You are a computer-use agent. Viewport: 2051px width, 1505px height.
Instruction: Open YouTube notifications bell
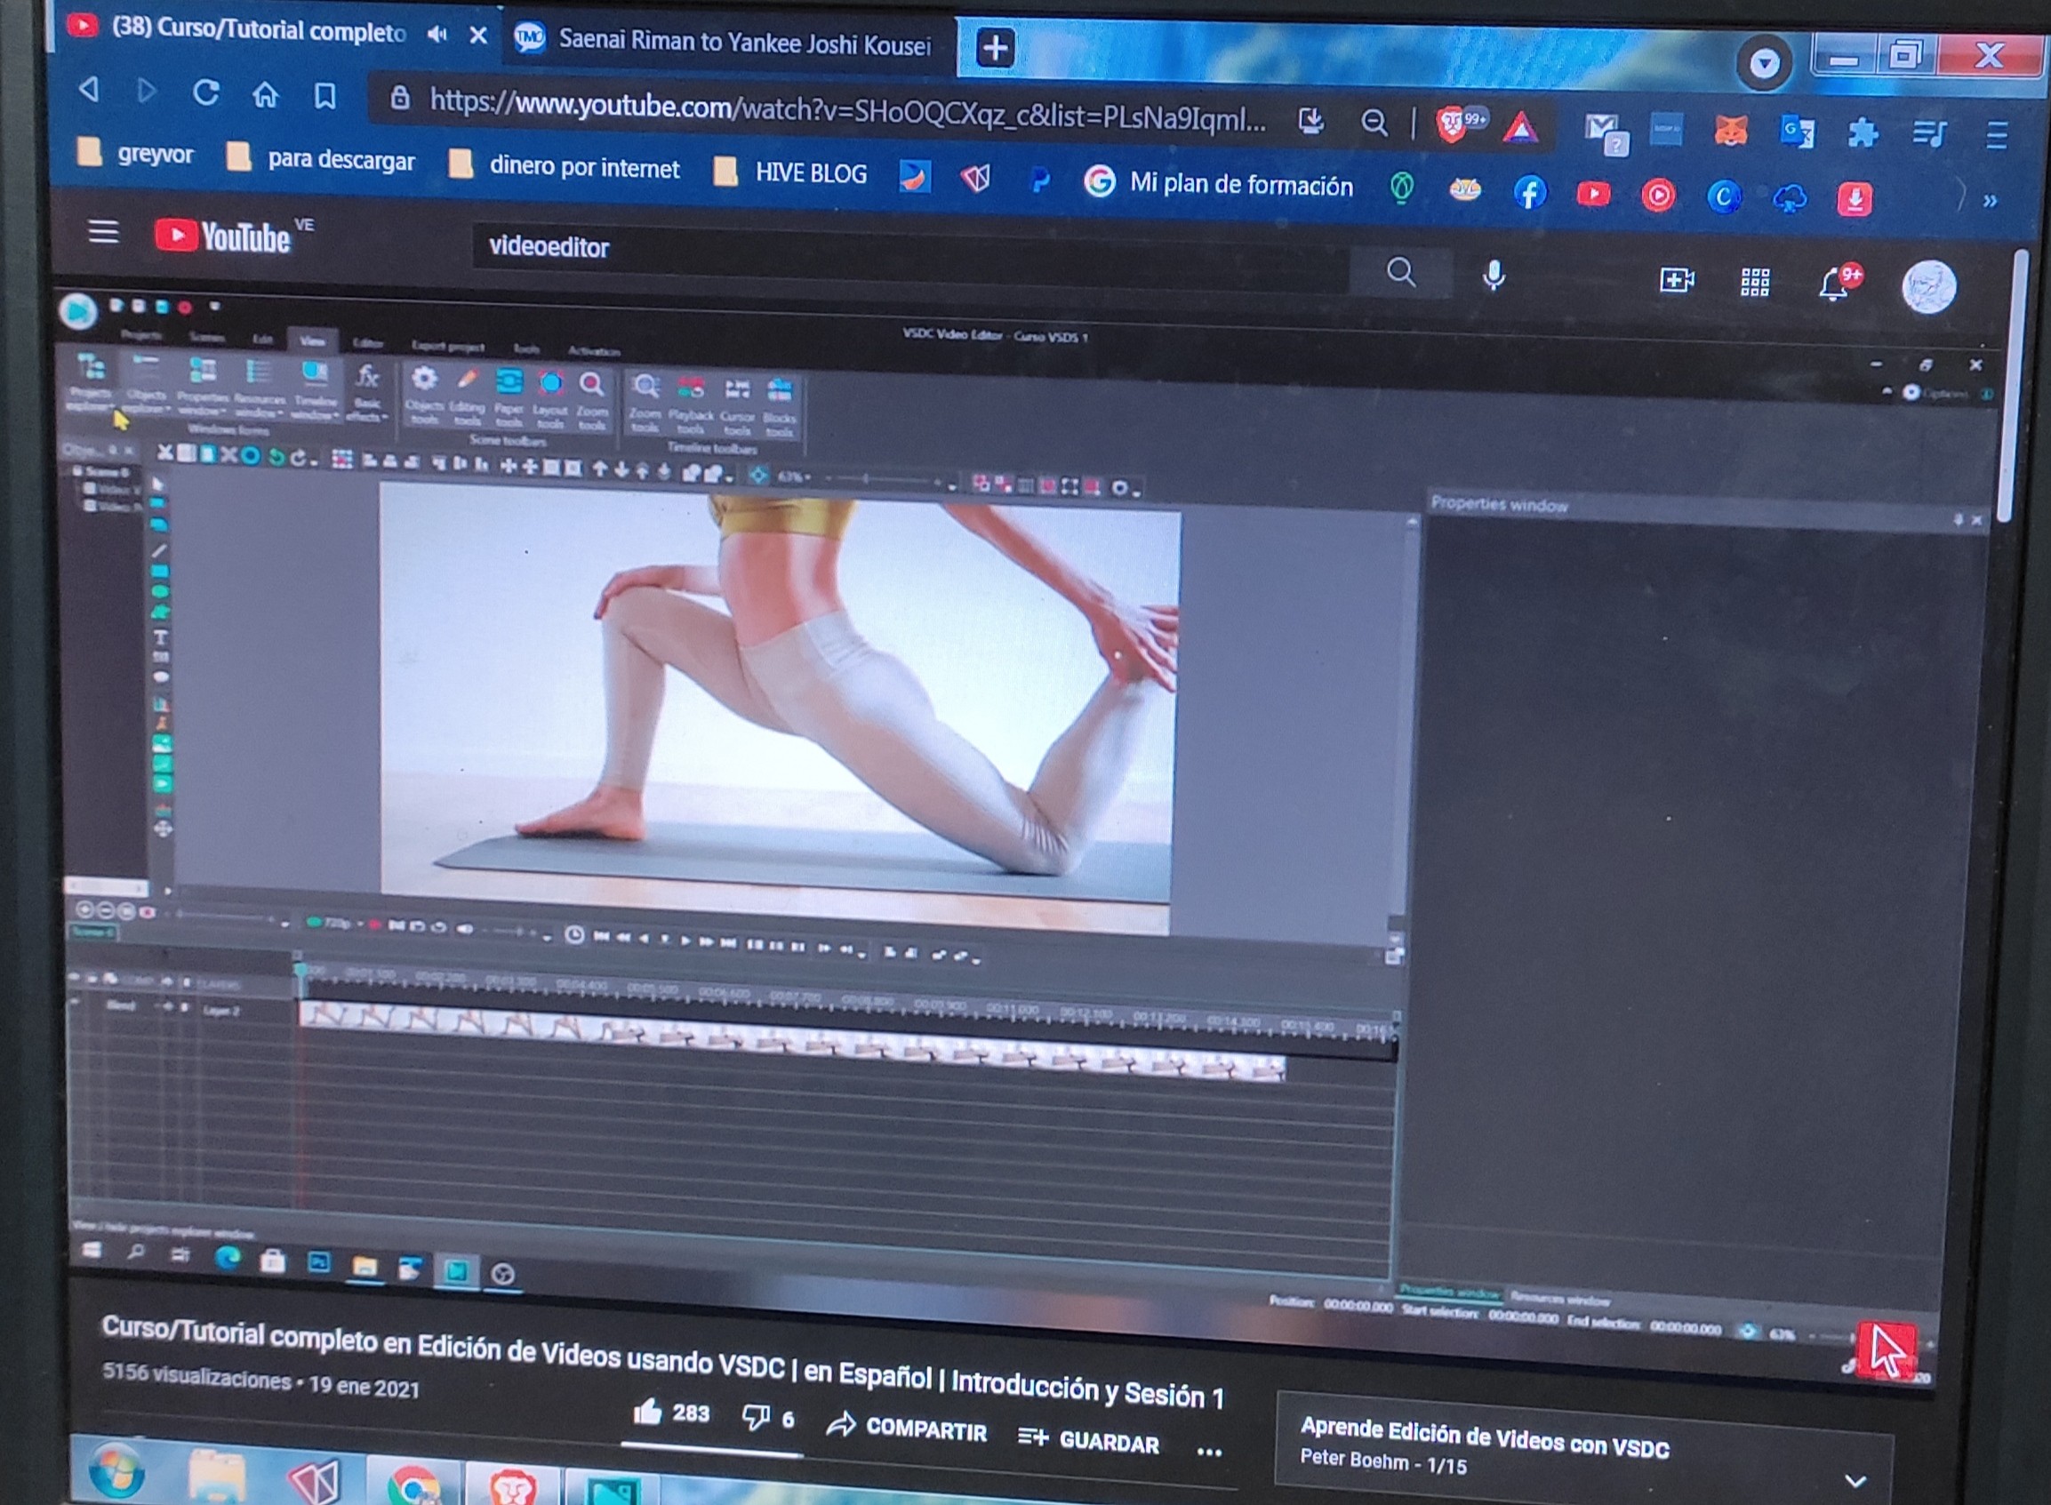pos(1834,284)
